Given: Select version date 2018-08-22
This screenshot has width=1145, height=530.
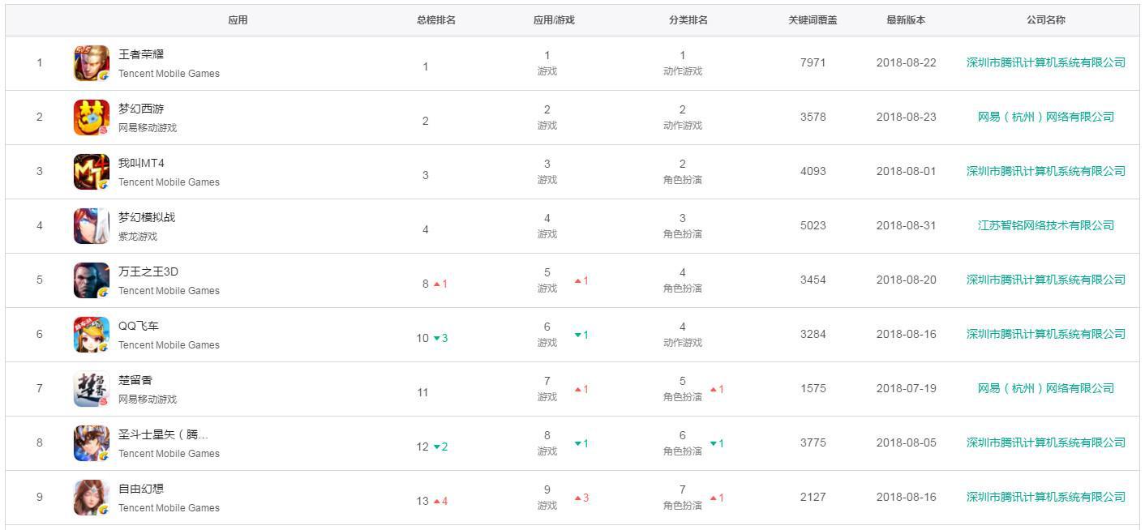Looking at the screenshot, I should [x=906, y=62].
